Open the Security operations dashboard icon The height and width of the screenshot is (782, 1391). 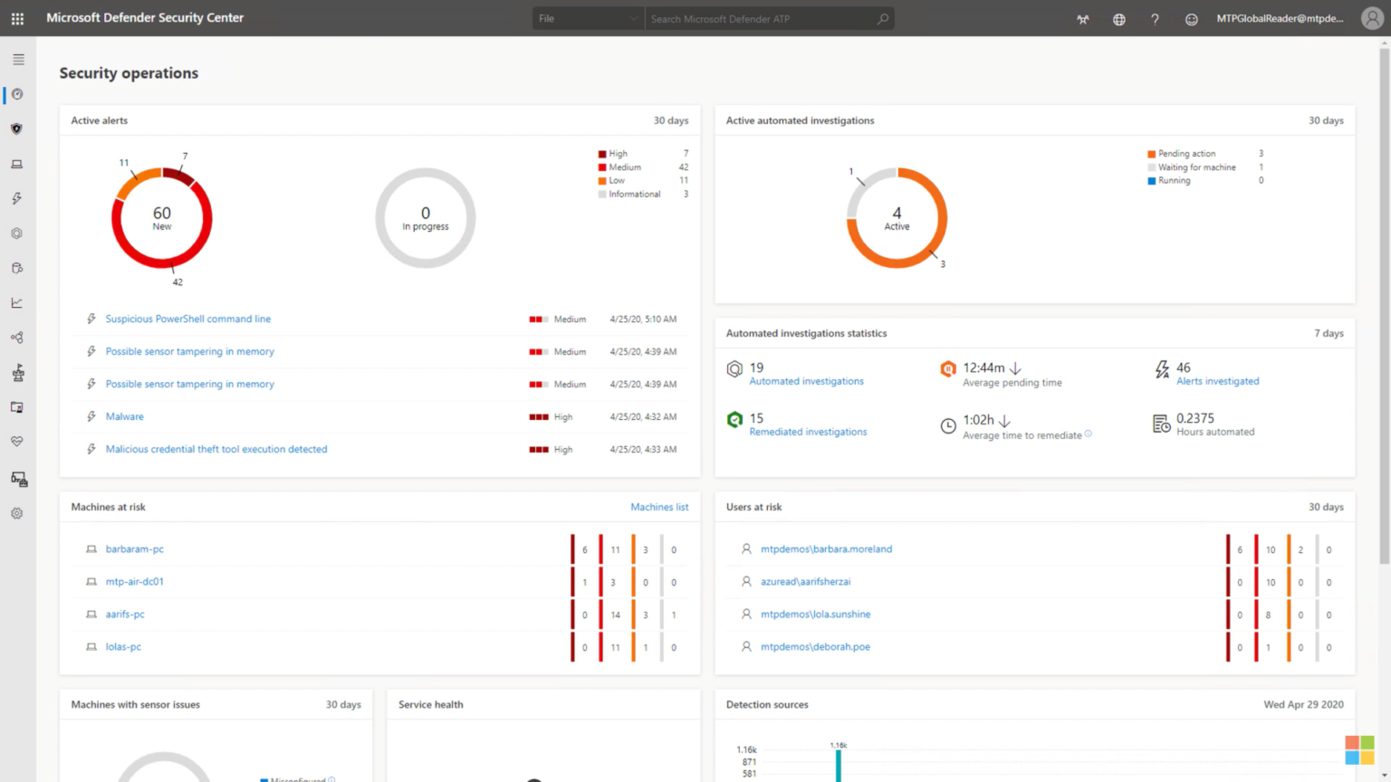pyautogui.click(x=16, y=94)
